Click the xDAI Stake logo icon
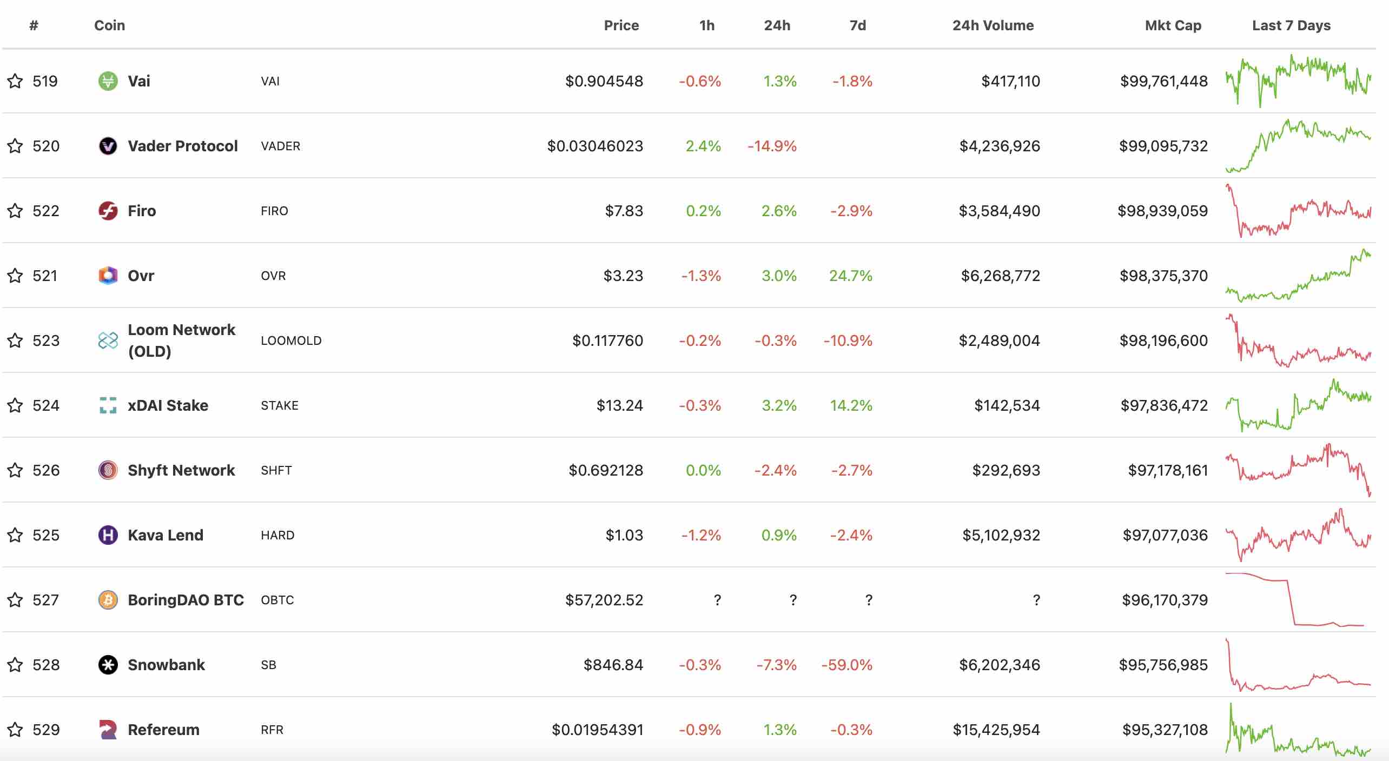The height and width of the screenshot is (761, 1389). (x=108, y=405)
